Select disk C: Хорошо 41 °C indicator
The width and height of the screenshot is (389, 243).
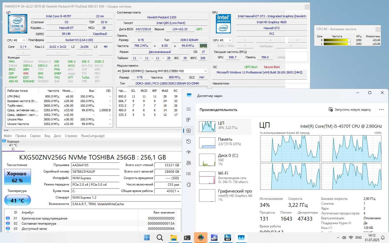click(x=13, y=145)
